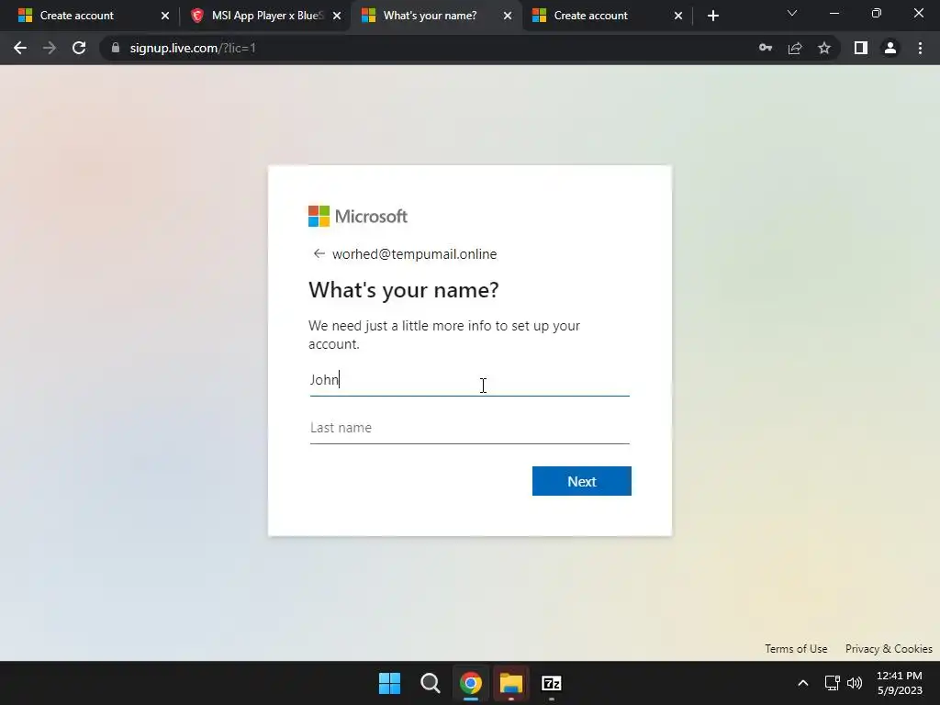
Task: Open the Terms of Use link
Action: [796, 649]
